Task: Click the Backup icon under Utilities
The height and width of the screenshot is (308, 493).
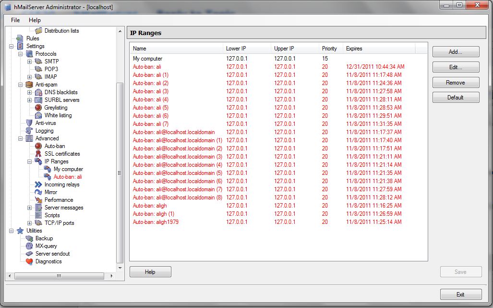Action: tap(29, 238)
